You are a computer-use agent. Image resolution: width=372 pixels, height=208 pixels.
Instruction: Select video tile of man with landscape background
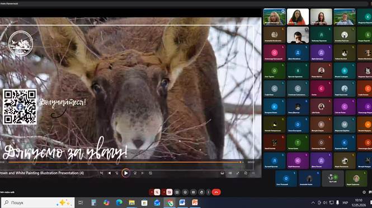pyautogui.click(x=345, y=17)
